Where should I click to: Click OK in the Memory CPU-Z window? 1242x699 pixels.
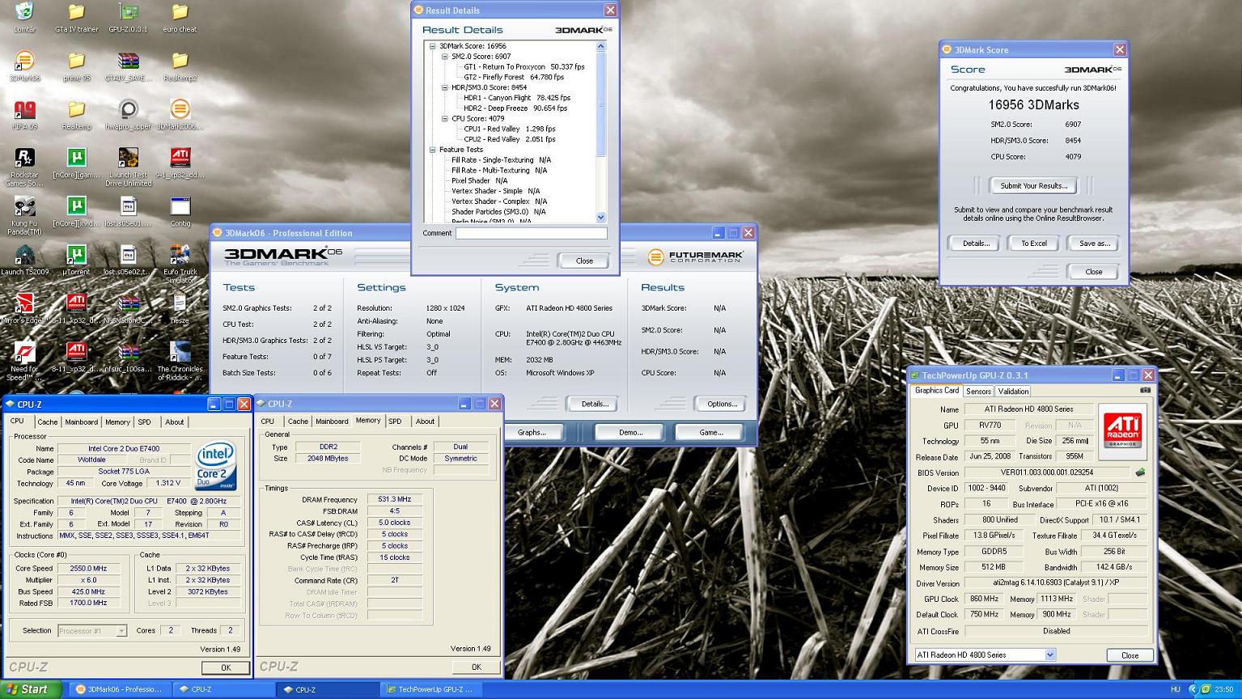pos(476,667)
